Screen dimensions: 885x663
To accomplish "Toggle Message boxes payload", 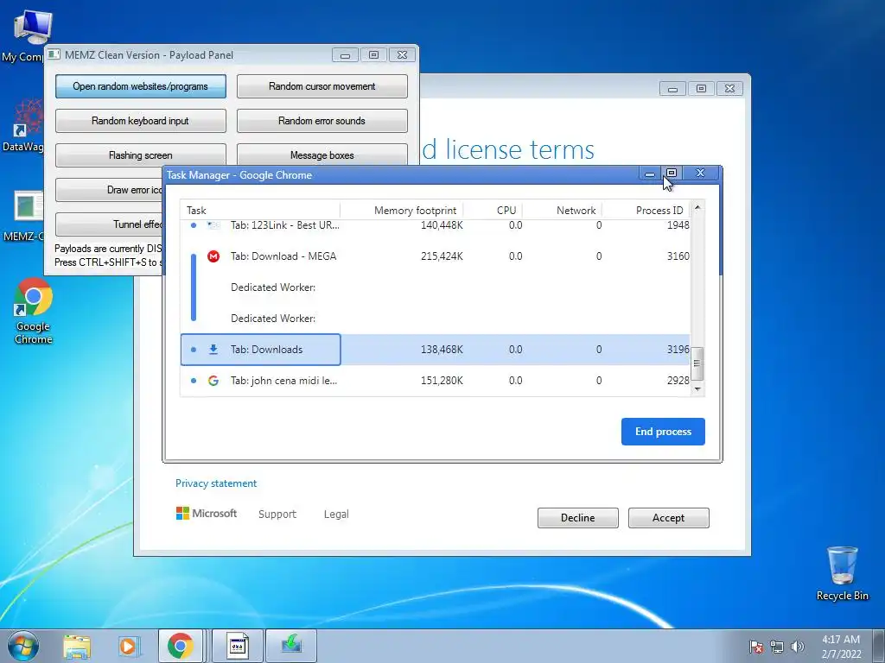I will coord(322,155).
